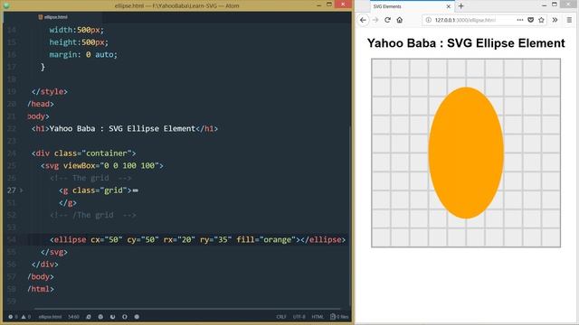Click the third round status bar icon
Viewport: 579px width, 325px height.
coord(112,317)
